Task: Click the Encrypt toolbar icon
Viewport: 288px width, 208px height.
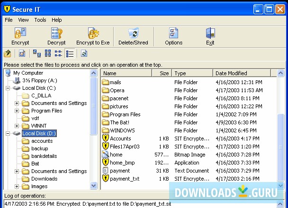Action: point(20,34)
